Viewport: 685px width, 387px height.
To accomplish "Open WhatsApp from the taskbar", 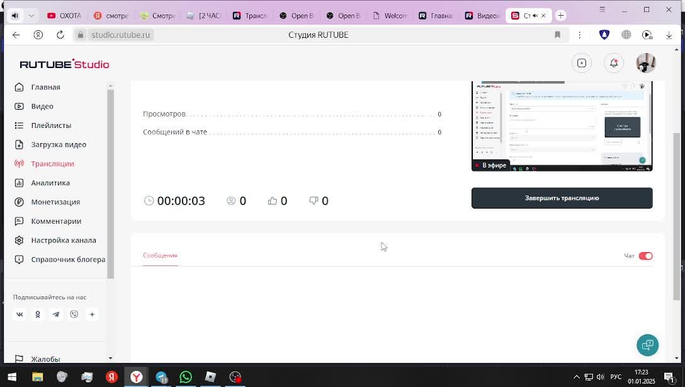I will coord(186,377).
